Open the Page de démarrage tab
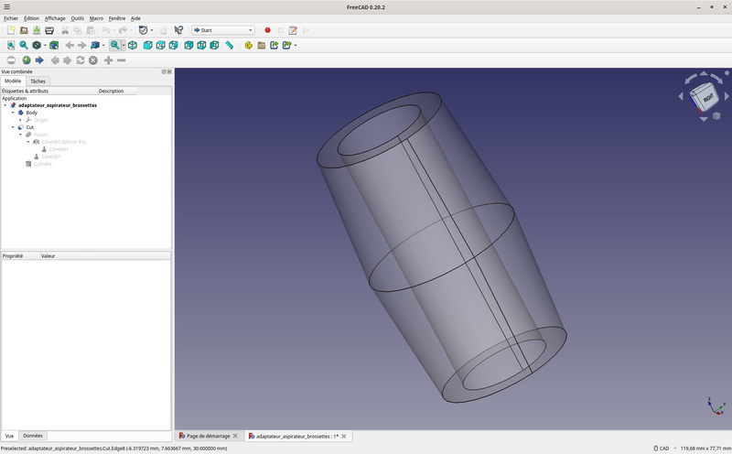732x454 pixels. point(208,436)
